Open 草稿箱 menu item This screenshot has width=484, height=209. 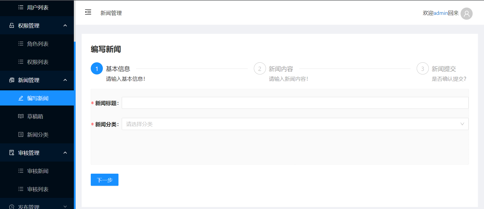point(37,116)
